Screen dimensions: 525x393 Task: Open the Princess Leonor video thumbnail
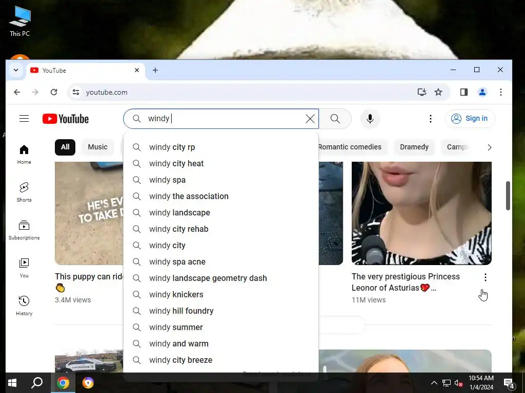click(x=421, y=213)
